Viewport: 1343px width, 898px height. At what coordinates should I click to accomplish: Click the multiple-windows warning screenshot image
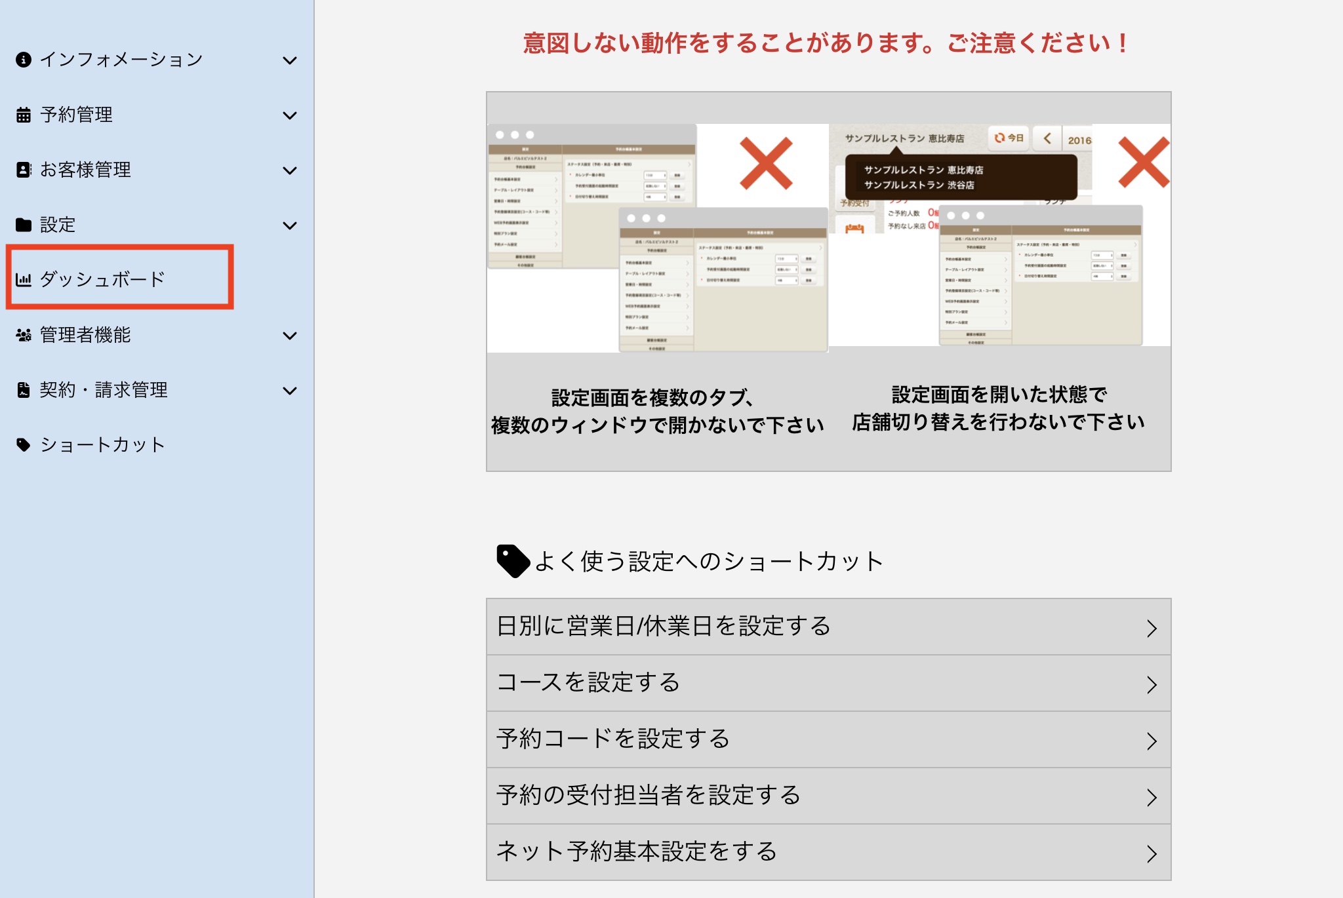[658, 238]
